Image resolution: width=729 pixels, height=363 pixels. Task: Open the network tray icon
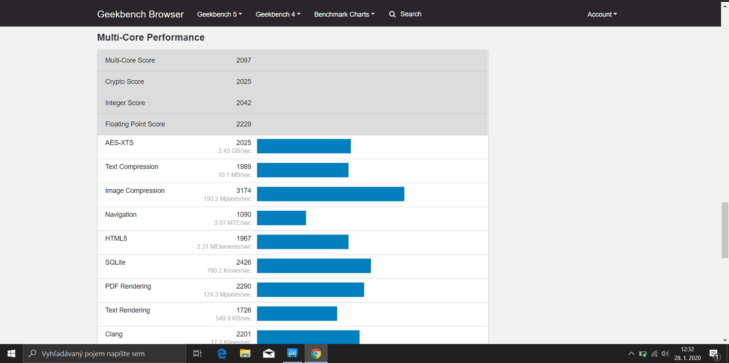[654, 353]
